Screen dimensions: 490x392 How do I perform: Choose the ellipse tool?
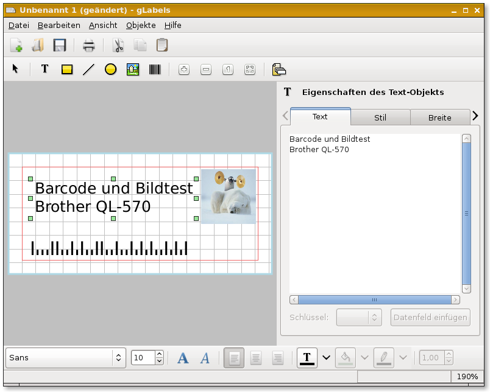coord(111,69)
